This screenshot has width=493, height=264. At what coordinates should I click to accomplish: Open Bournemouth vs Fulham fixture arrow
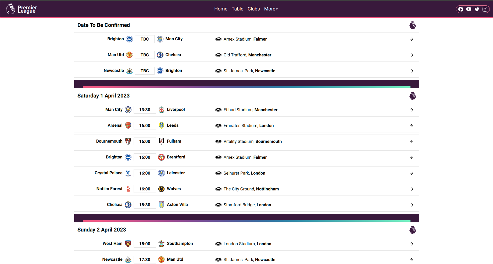click(412, 142)
